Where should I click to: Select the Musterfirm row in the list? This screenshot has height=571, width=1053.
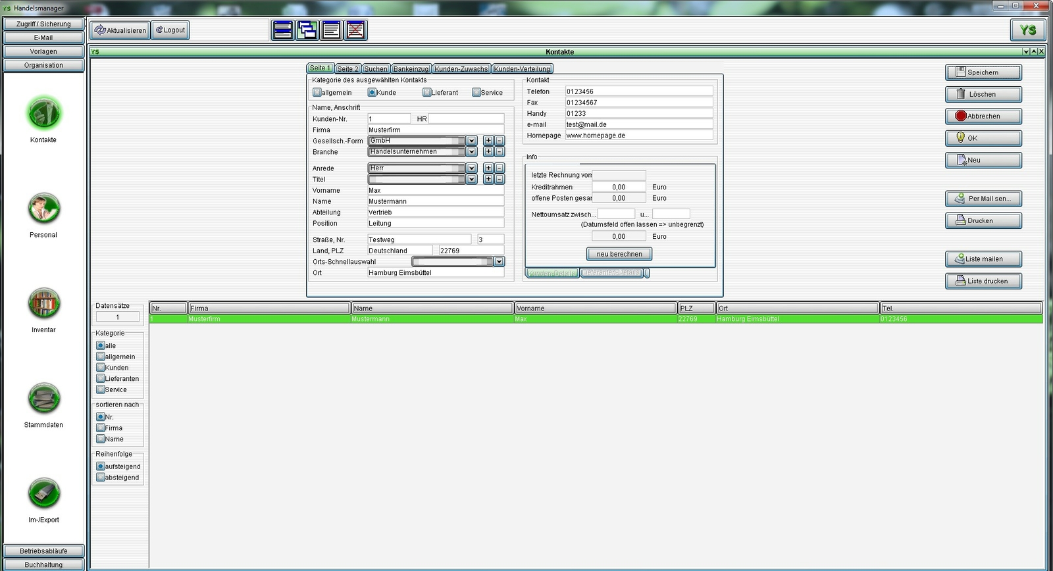click(596, 319)
